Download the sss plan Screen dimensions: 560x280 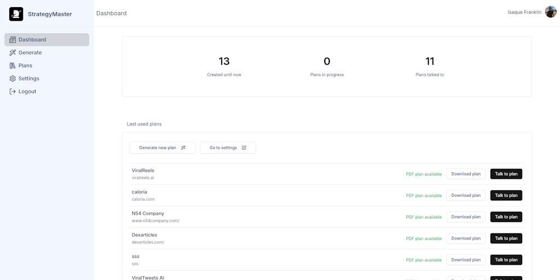[466, 260]
